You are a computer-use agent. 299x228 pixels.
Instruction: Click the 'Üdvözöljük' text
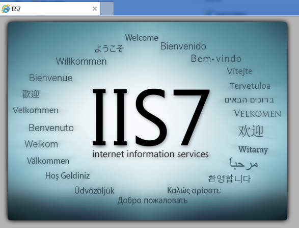click(94, 191)
